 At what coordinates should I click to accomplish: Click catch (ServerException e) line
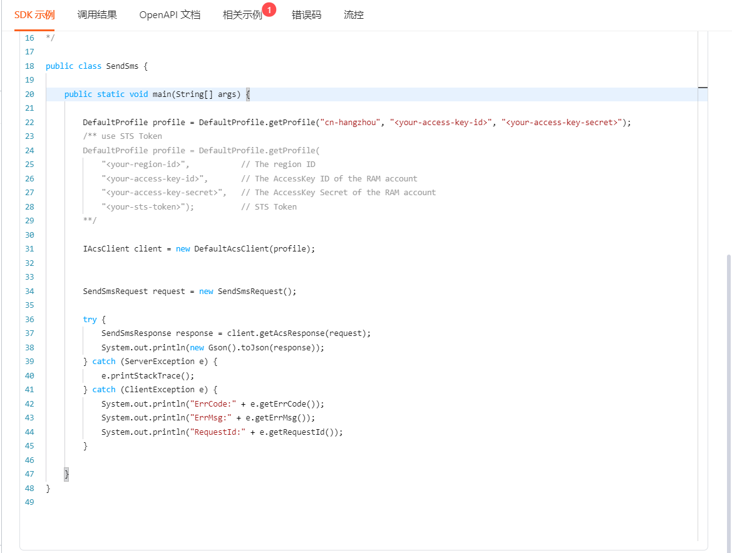150,362
